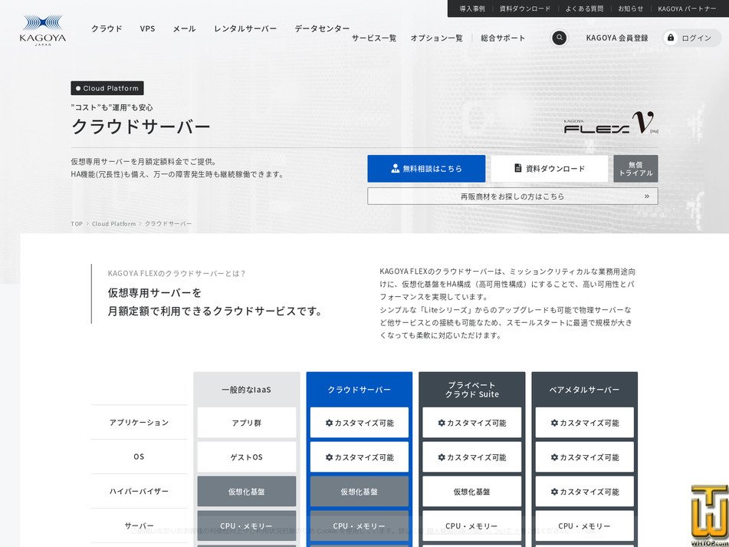Select the プライベートクラウド Suite header
Viewport: 729px width, 547px height.
[x=472, y=389]
